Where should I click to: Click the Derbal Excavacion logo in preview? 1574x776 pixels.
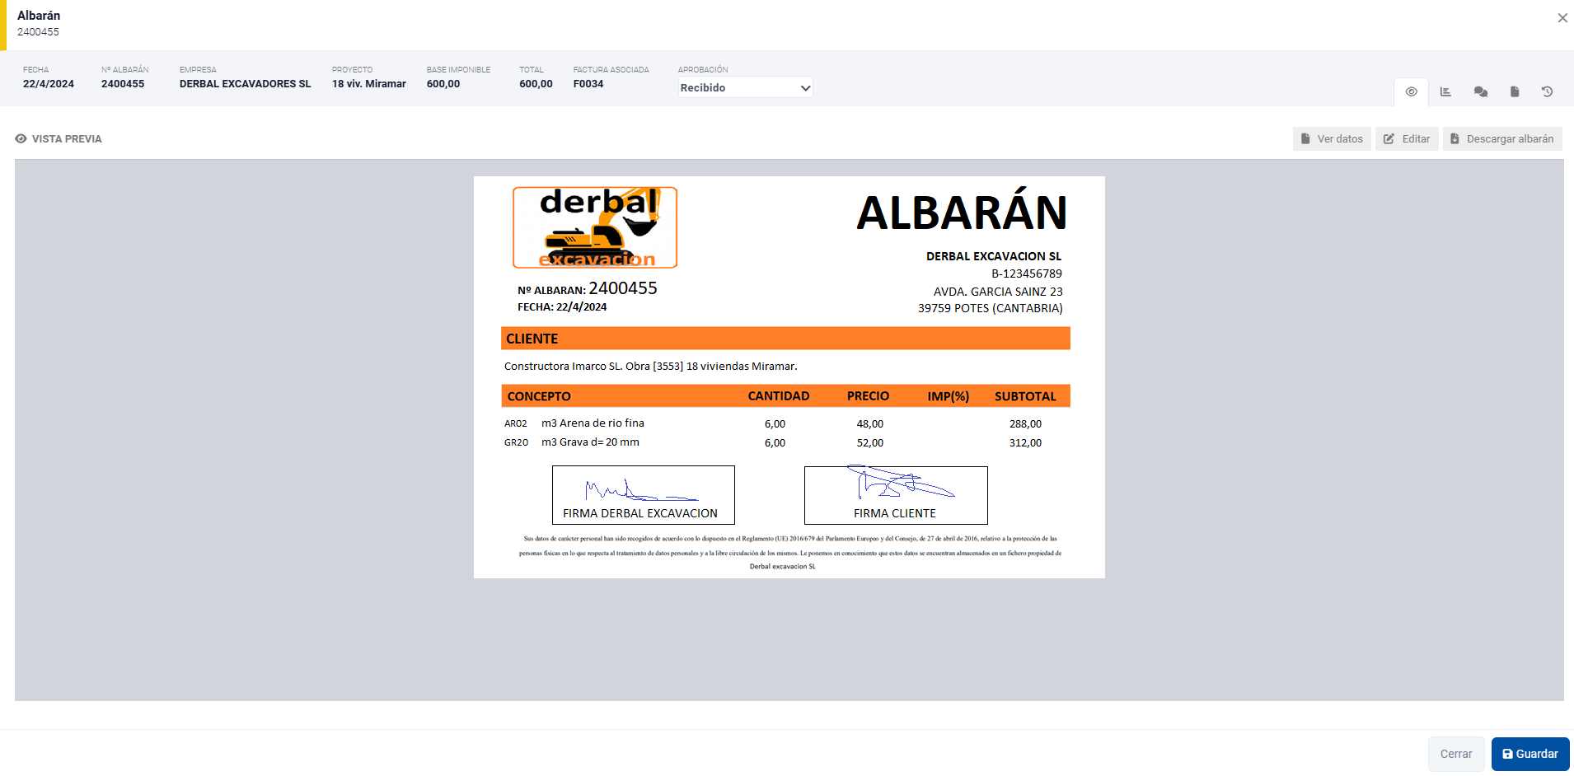(595, 227)
